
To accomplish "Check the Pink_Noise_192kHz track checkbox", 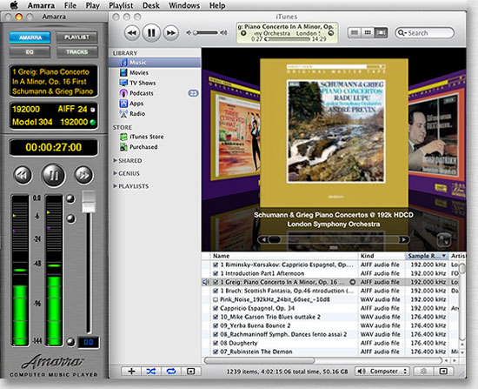I will (216, 299).
